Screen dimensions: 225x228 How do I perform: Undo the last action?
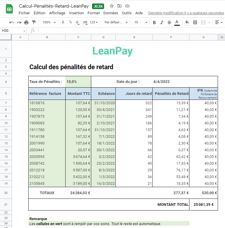[x=11, y=22]
